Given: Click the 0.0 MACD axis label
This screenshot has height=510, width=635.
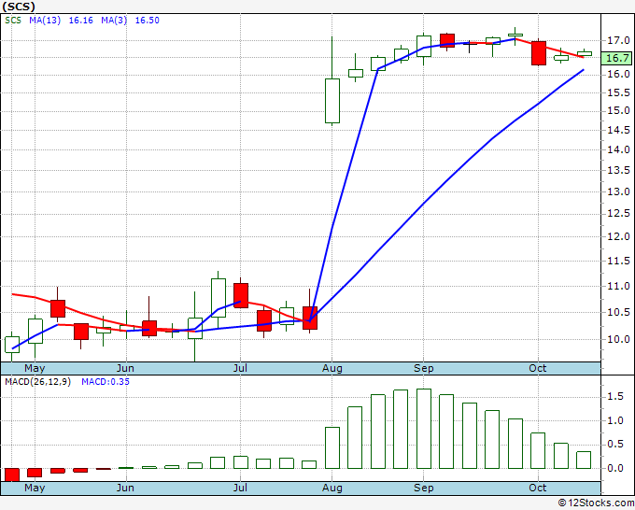Looking at the screenshot, I should point(615,468).
